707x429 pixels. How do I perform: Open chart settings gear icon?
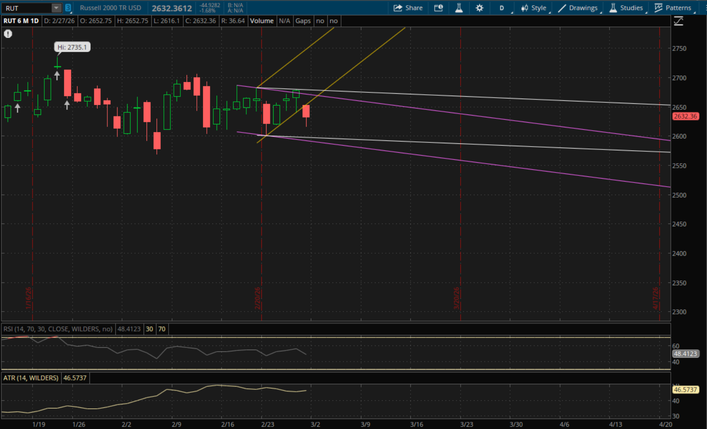coord(479,8)
